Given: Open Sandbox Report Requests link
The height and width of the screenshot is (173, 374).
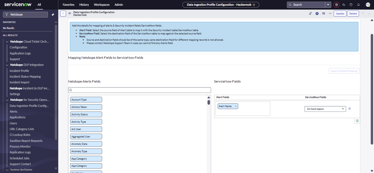Looking at the screenshot, I should point(26,141).
